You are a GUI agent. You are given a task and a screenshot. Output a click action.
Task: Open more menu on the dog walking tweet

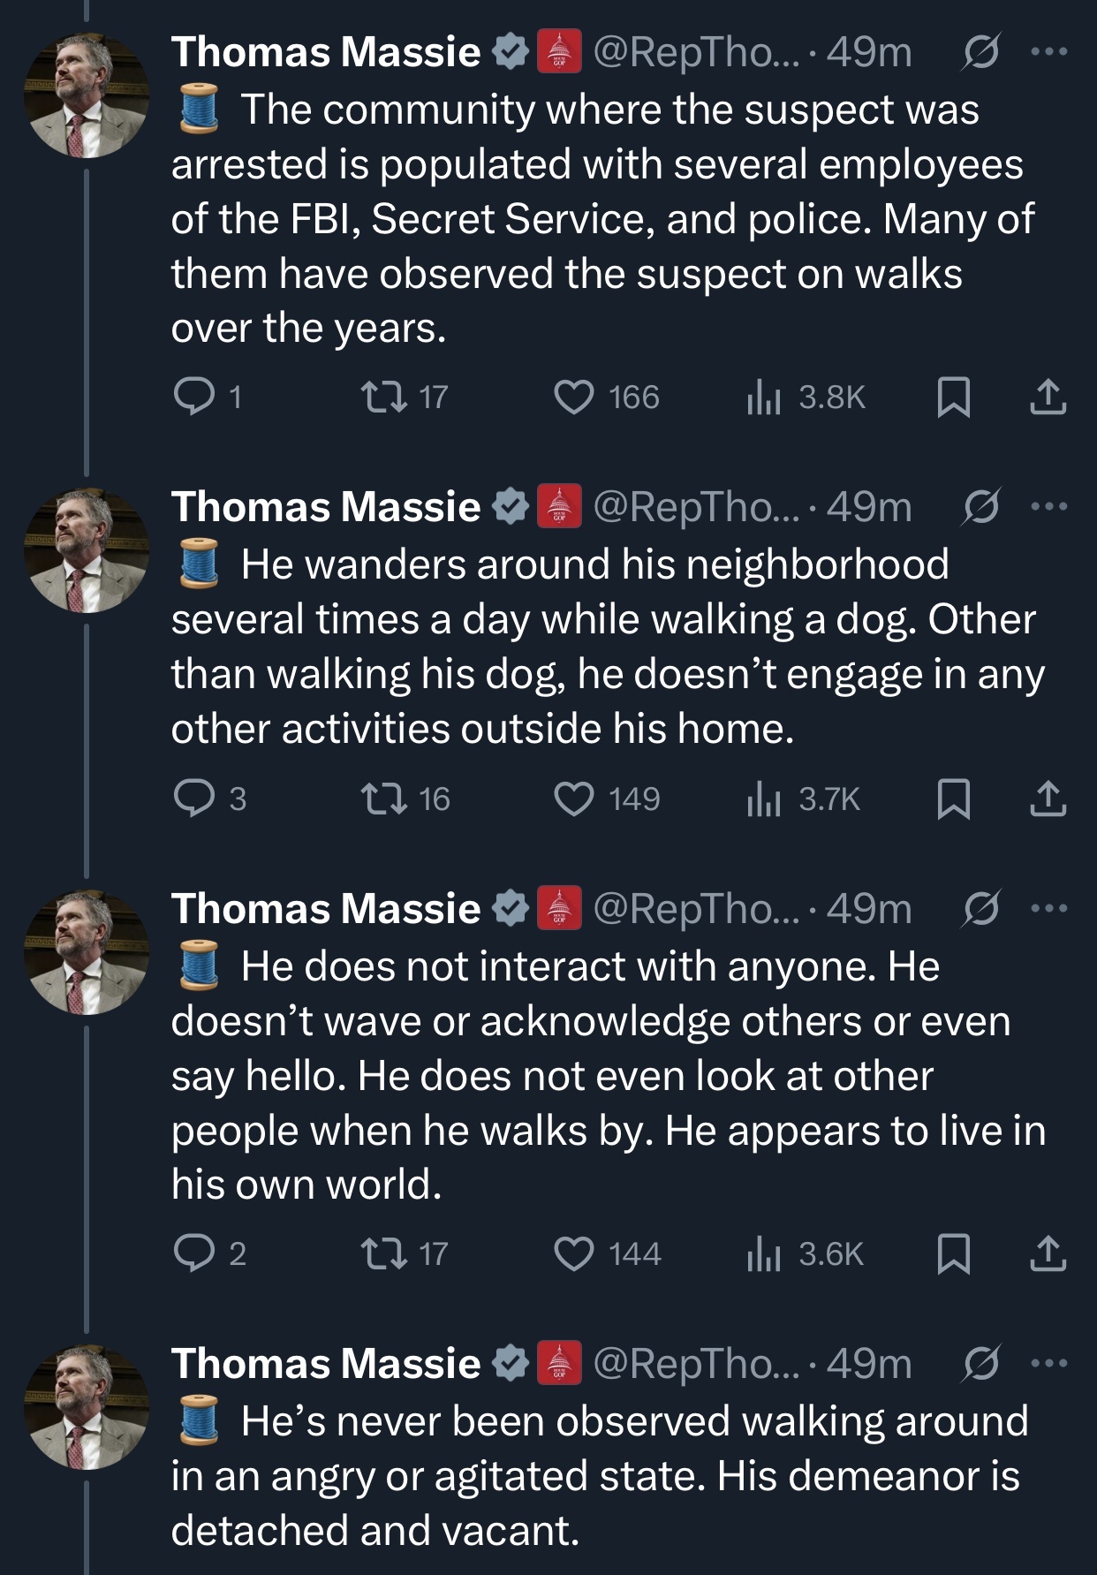click(1049, 507)
